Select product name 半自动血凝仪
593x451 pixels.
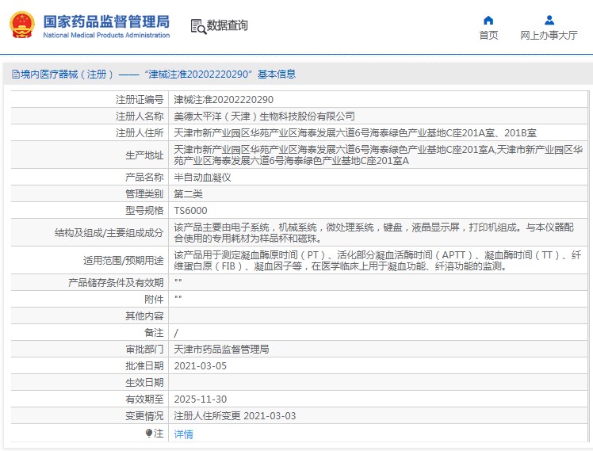tap(202, 178)
